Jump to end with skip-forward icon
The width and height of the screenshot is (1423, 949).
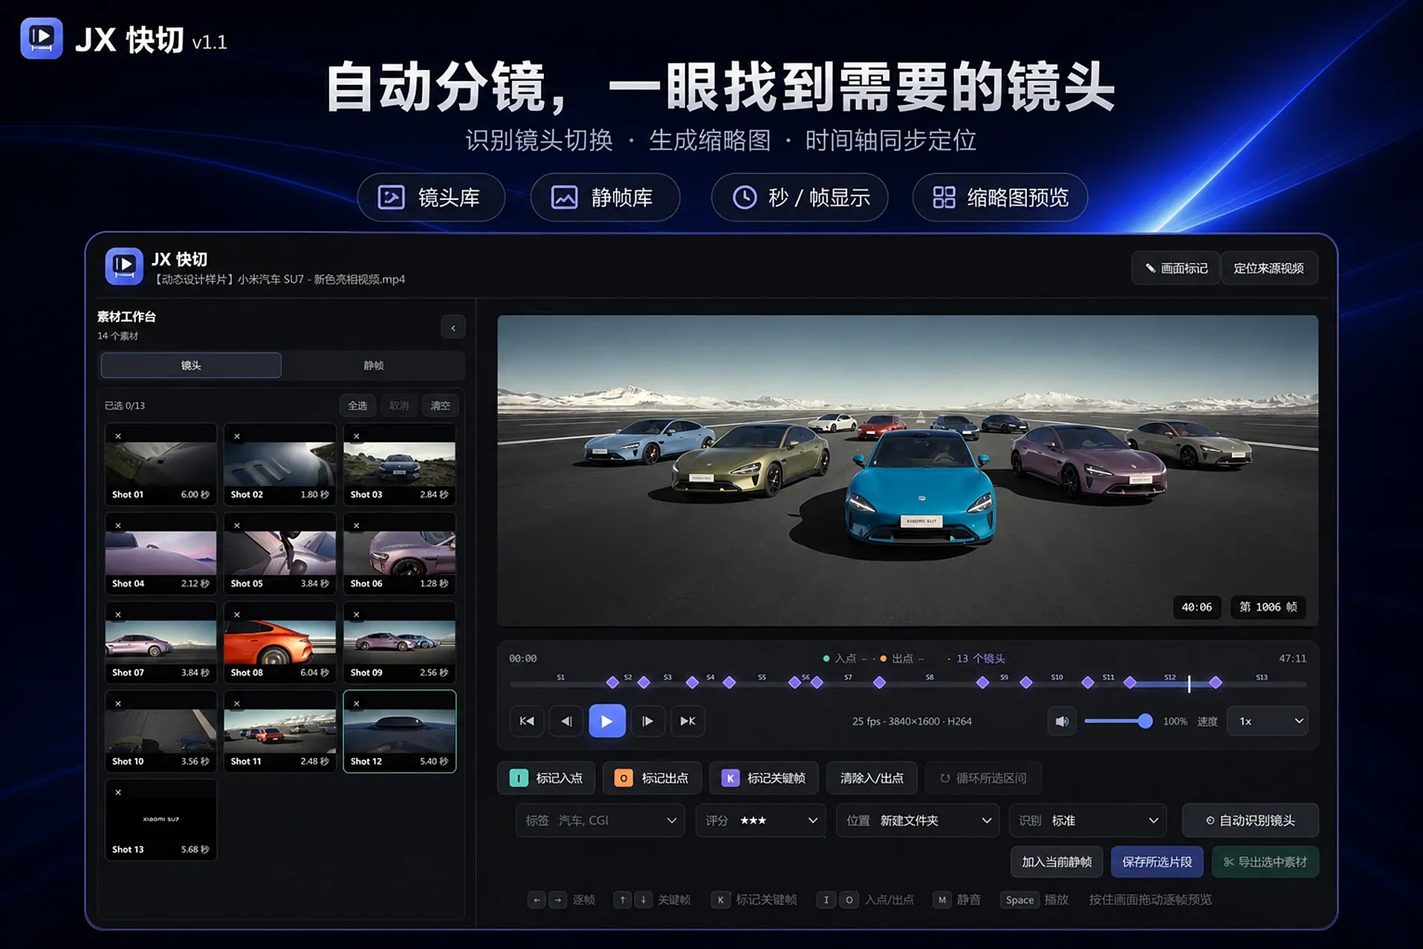coord(688,721)
